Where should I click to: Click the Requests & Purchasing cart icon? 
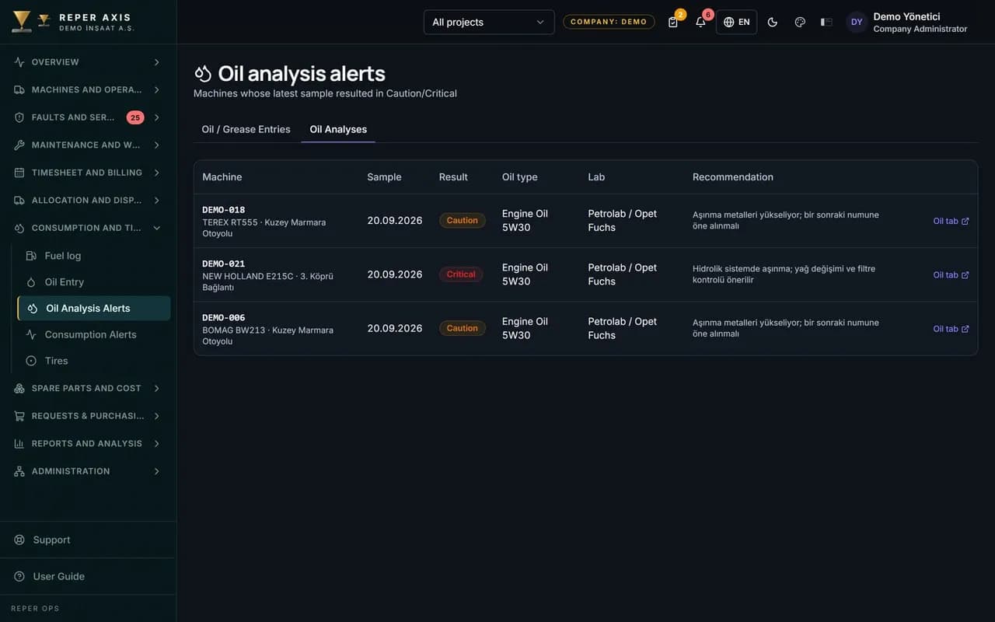[19, 416]
